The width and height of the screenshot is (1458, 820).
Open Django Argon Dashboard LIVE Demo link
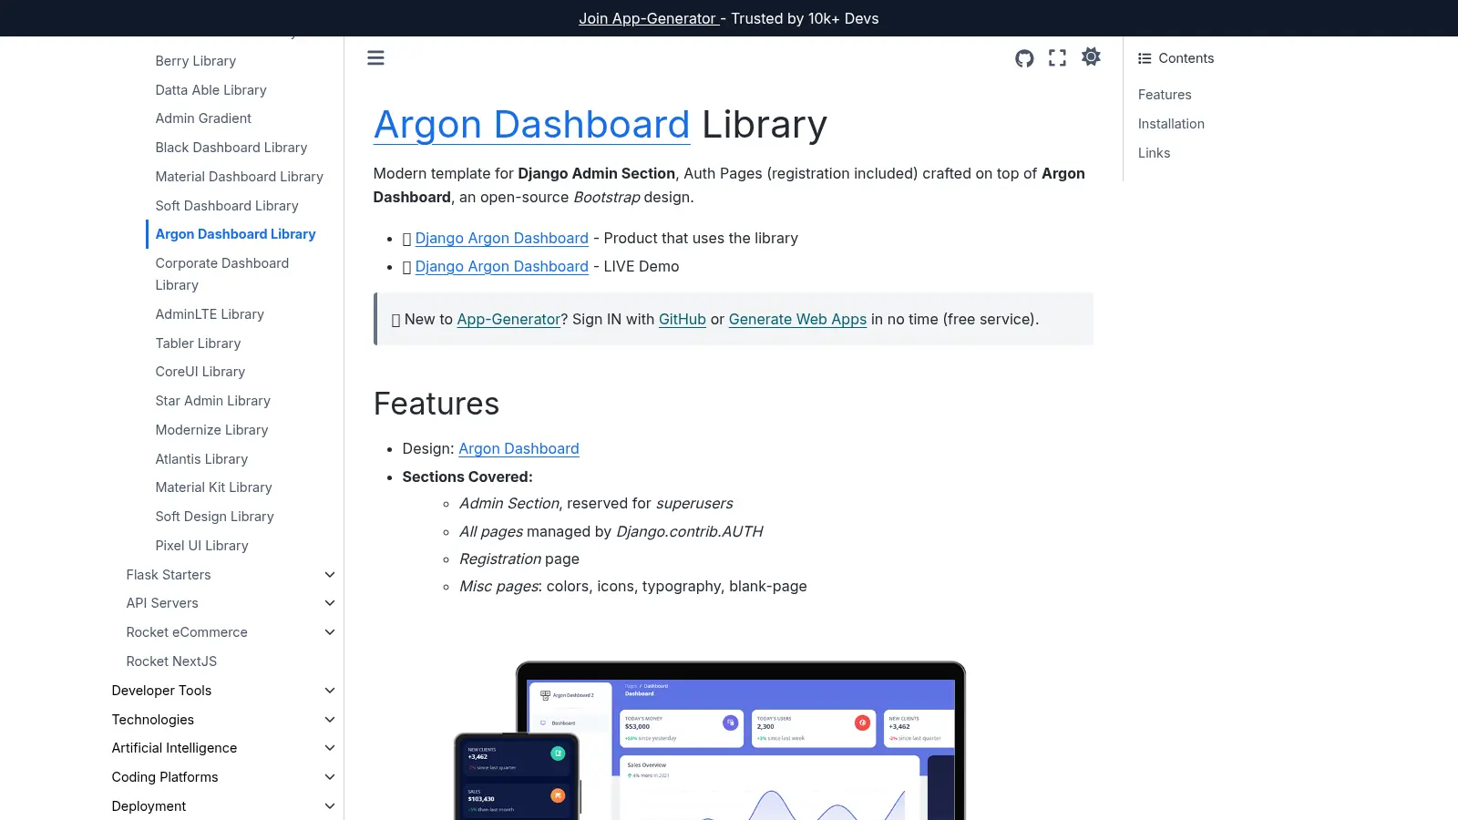(x=501, y=266)
